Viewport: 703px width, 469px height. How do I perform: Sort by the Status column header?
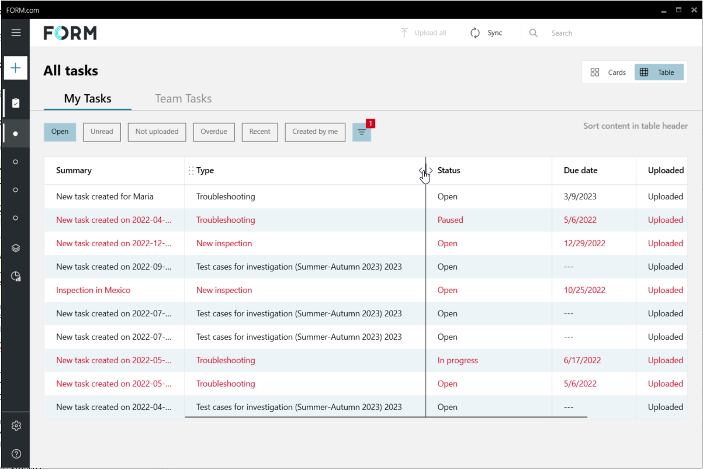449,170
